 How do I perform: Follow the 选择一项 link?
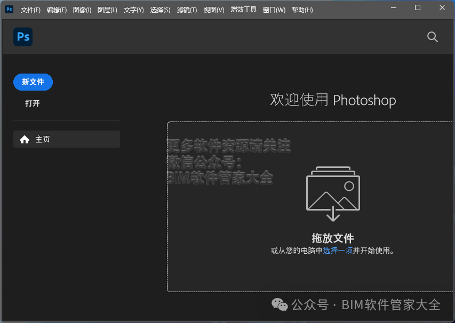point(338,251)
